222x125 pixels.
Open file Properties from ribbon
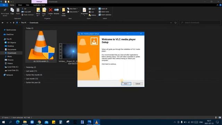(84, 11)
